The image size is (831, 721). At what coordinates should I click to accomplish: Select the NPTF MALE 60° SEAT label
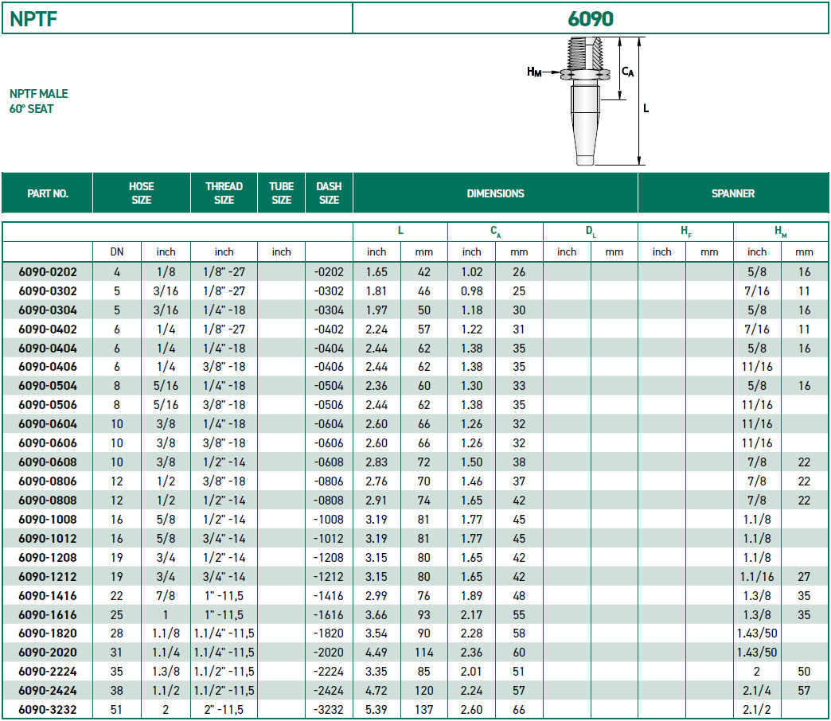pos(39,101)
